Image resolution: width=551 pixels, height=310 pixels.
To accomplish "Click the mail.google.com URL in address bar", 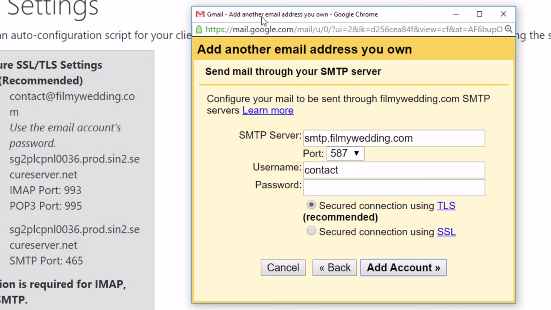I will click(x=354, y=29).
